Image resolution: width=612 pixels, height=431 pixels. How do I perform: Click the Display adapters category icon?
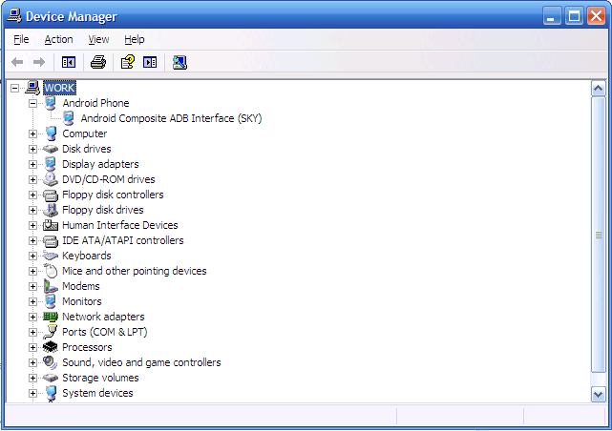point(51,164)
